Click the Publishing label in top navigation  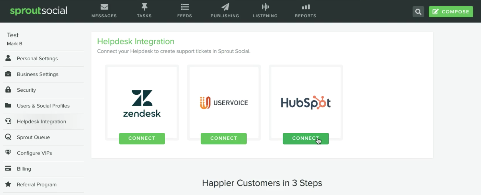coord(225,16)
